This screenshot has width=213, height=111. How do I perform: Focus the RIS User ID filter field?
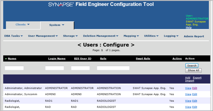80,68
